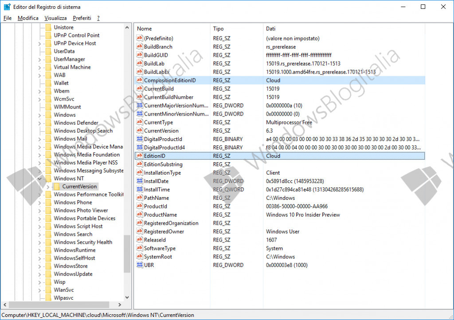Expand the WlanSvc key
This screenshot has height=320, width=454.
point(39,290)
